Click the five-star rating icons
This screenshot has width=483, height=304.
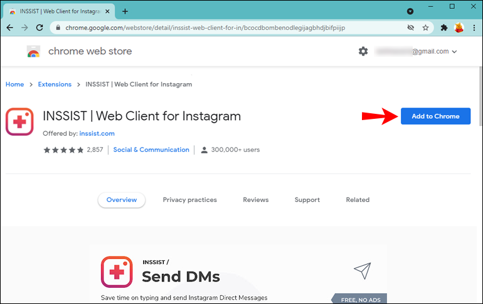64,150
